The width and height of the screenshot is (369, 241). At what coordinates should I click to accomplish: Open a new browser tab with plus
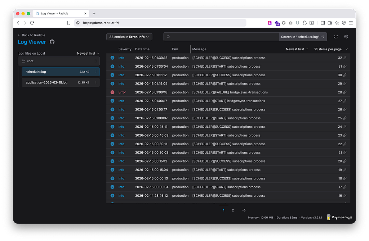click(94, 14)
